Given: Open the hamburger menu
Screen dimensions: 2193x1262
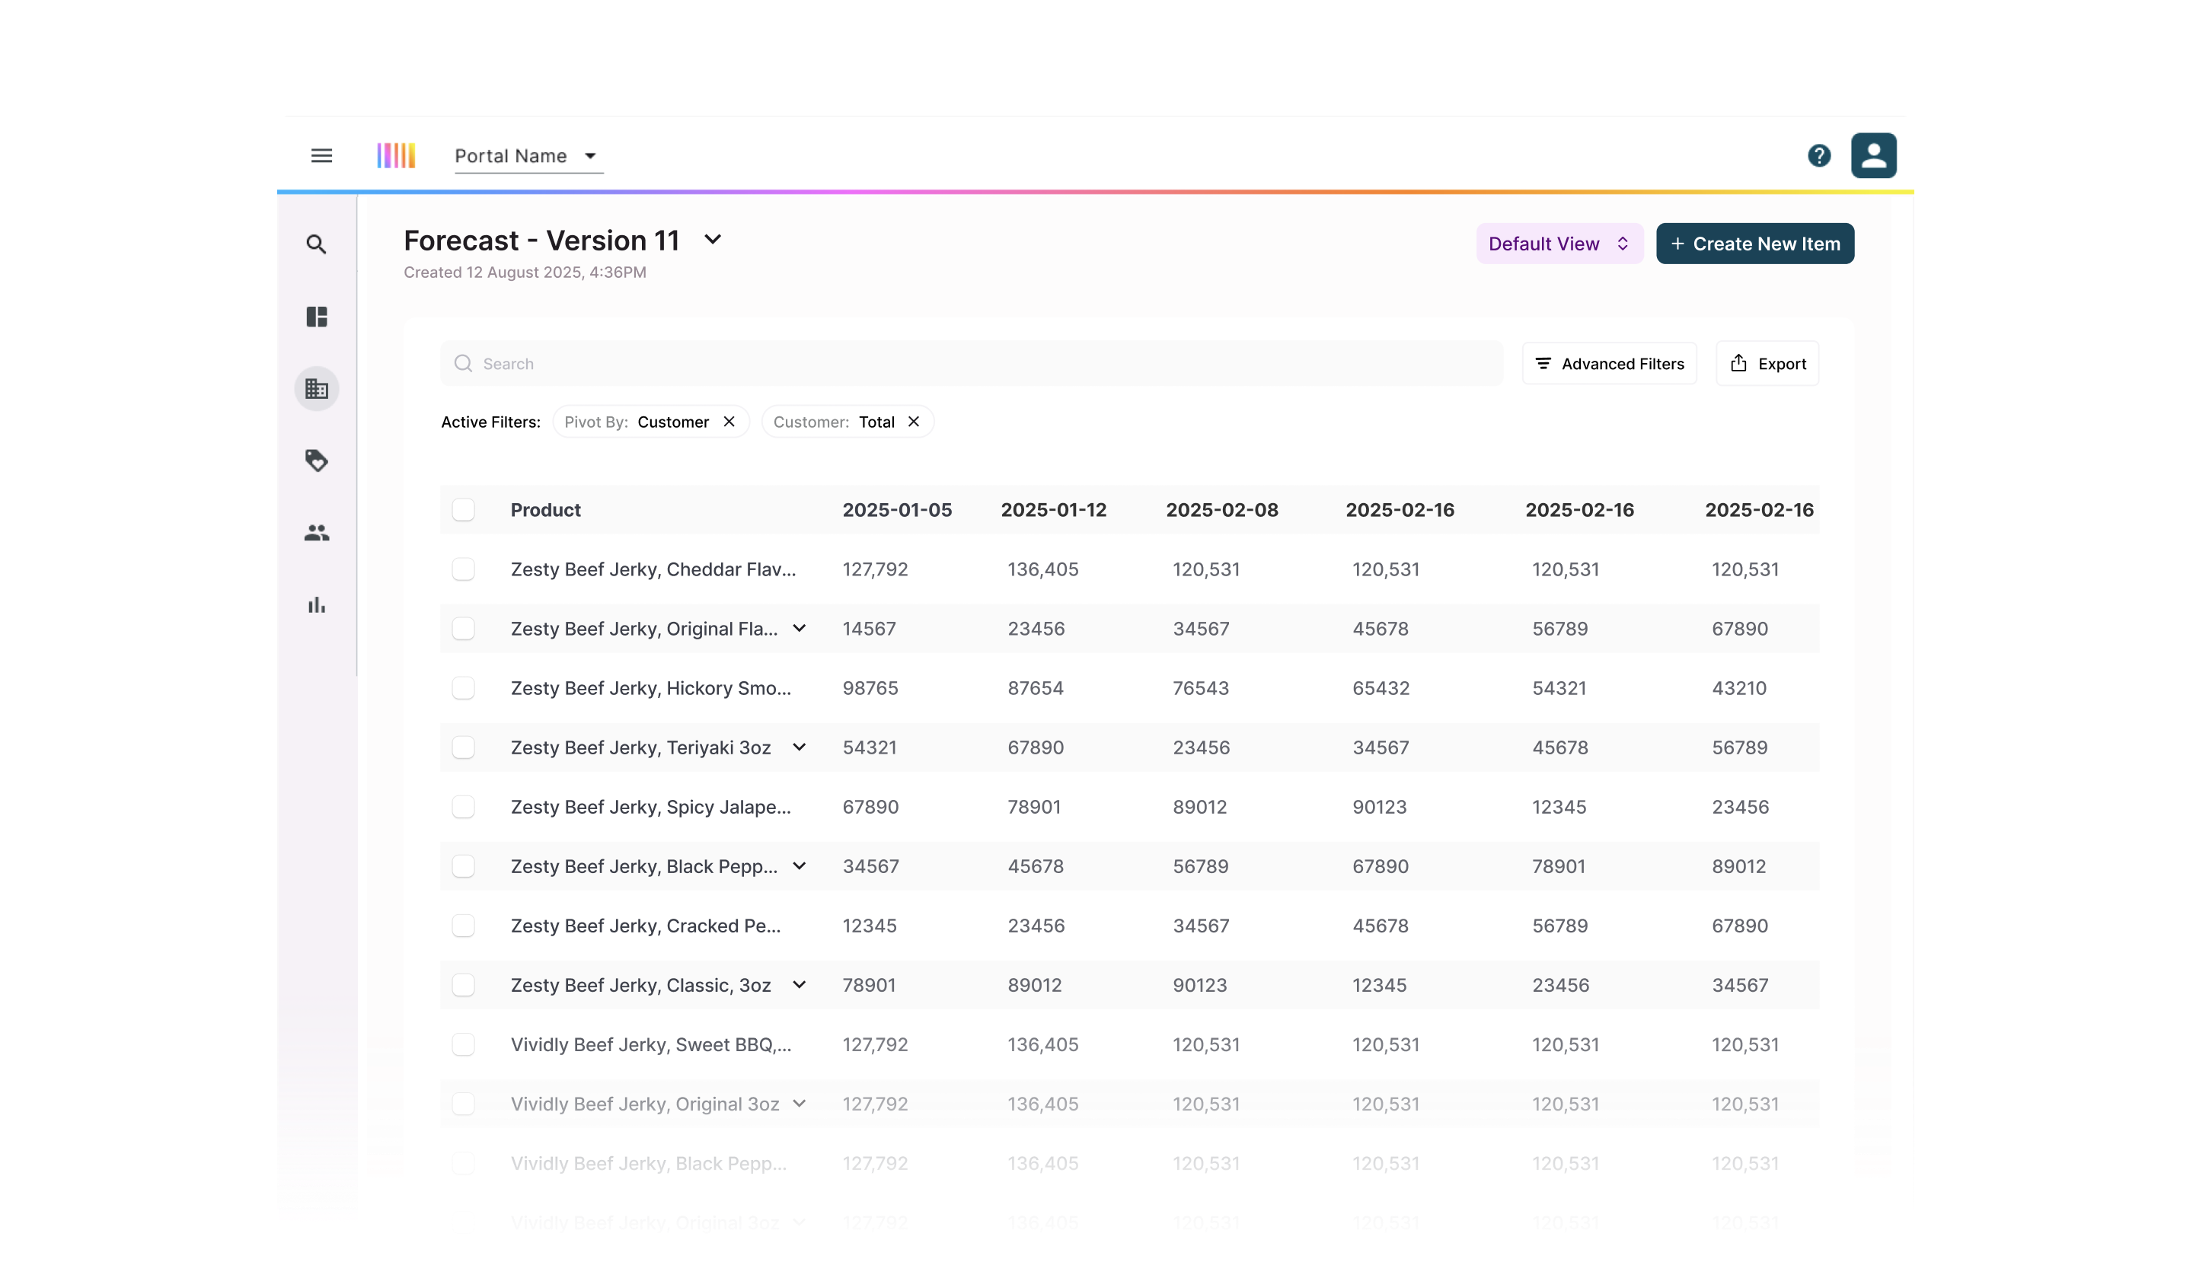Looking at the screenshot, I should click(321, 156).
